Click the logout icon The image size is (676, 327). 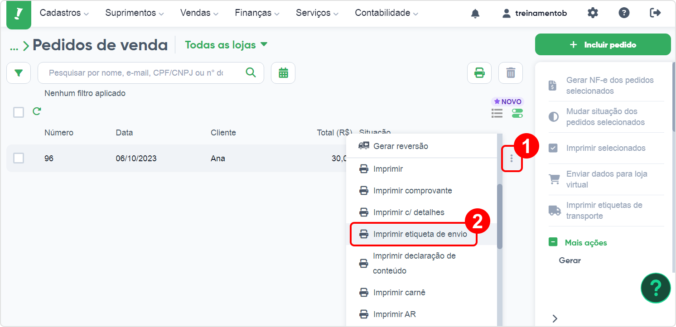[x=655, y=13]
